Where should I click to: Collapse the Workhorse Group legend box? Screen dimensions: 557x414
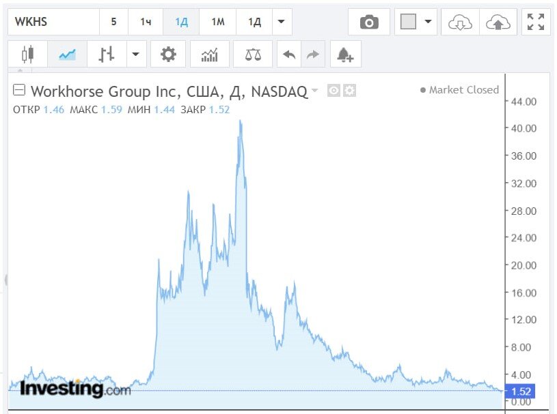(x=19, y=90)
